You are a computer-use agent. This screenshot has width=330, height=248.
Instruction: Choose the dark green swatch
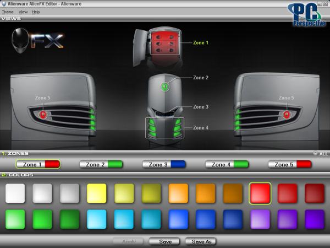69,219
